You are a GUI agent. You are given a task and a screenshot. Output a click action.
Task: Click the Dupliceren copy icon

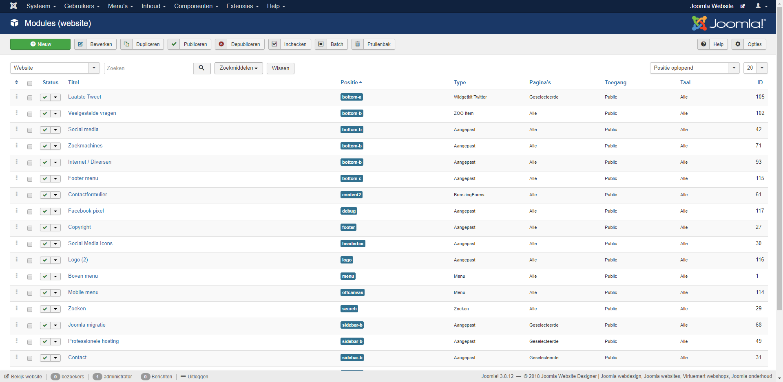(126, 44)
